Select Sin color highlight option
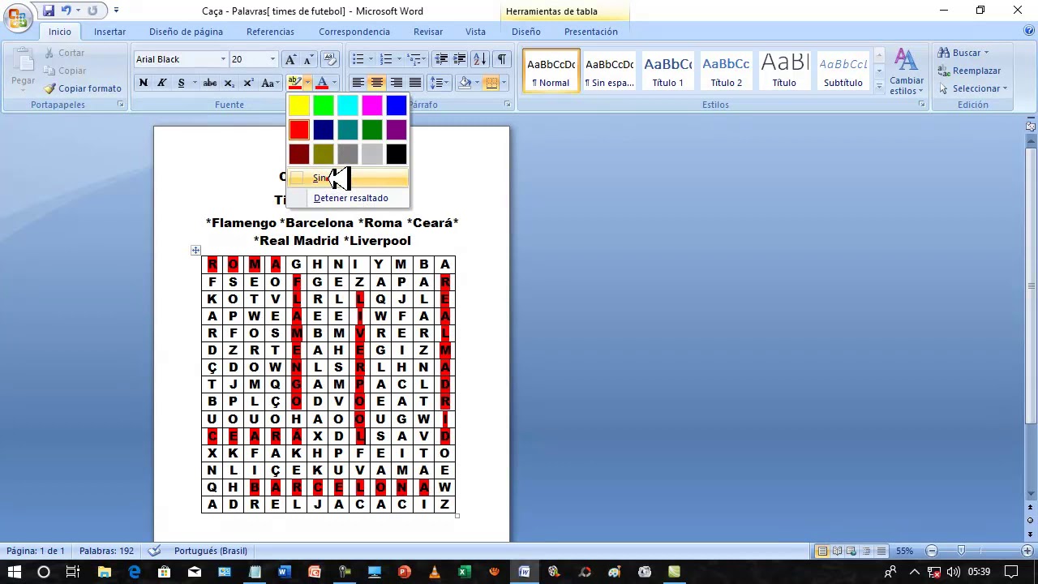The width and height of the screenshot is (1038, 584). coord(349,178)
